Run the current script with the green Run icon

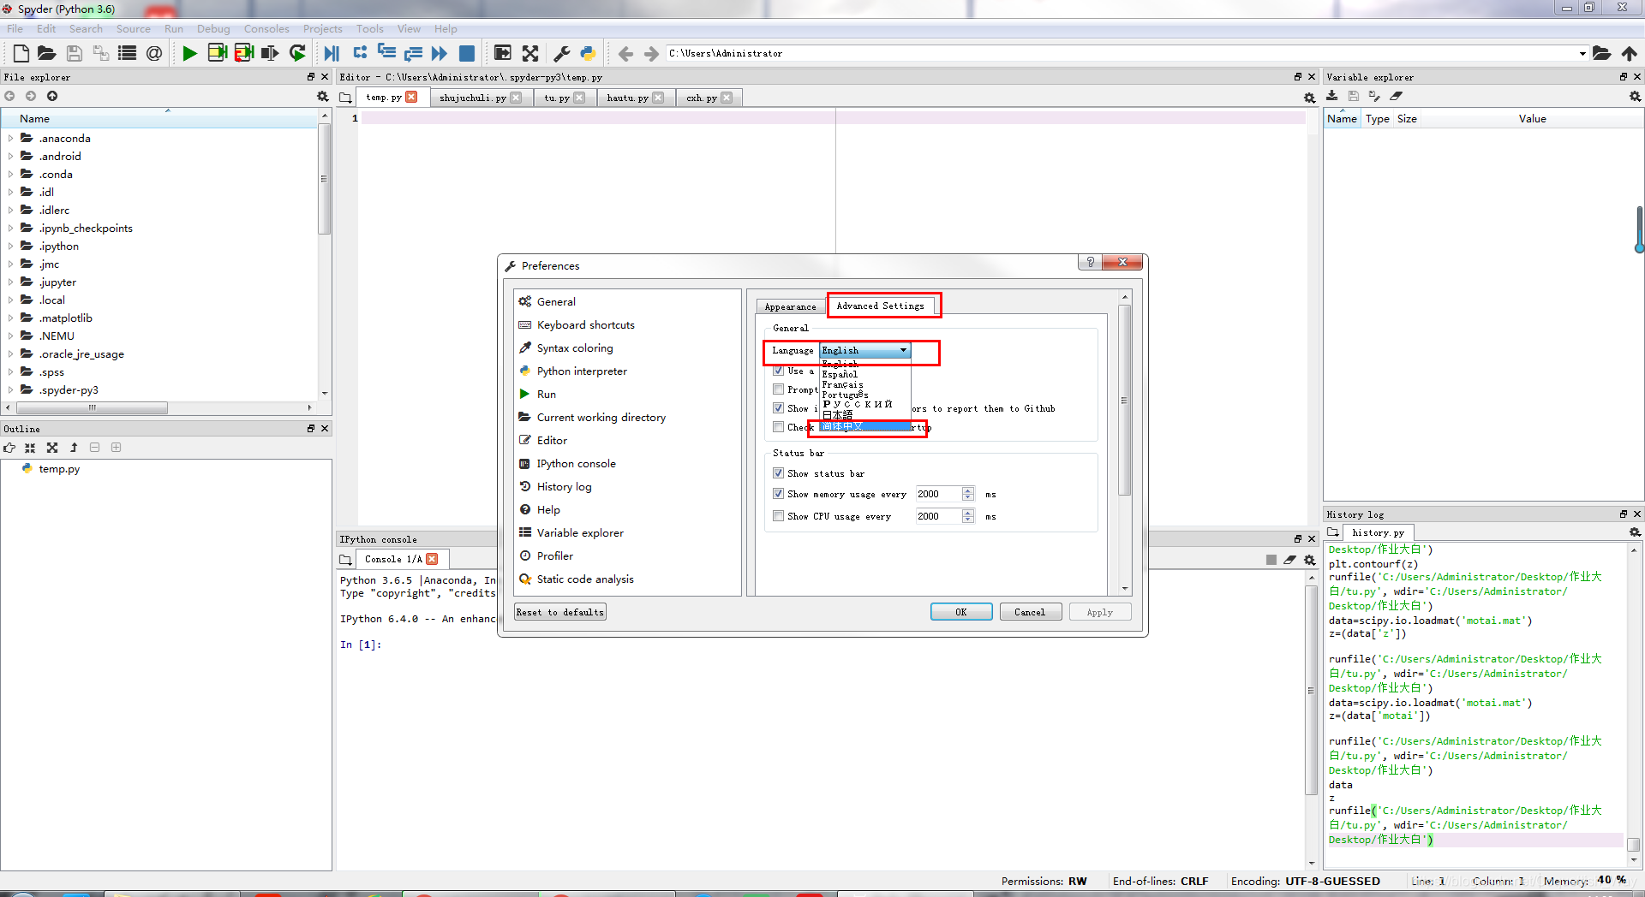tap(189, 53)
